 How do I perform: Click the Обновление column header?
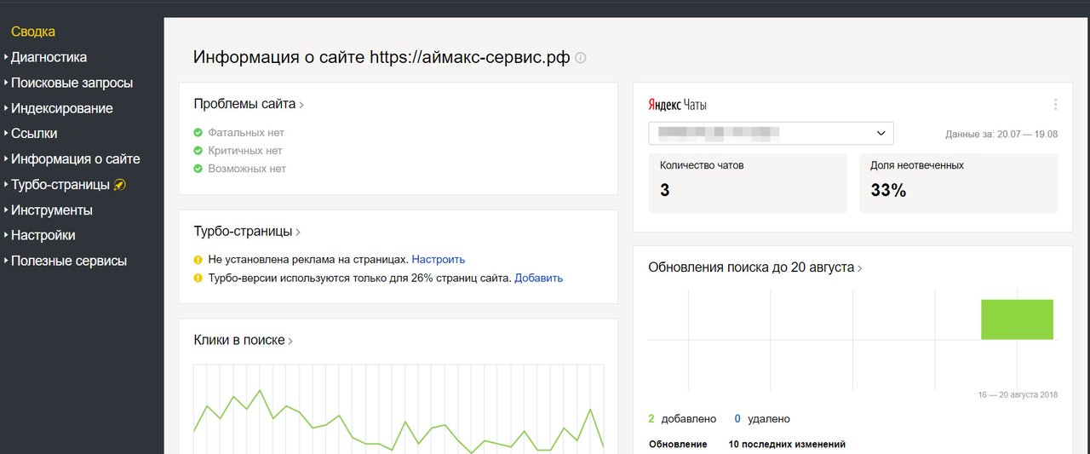678,445
